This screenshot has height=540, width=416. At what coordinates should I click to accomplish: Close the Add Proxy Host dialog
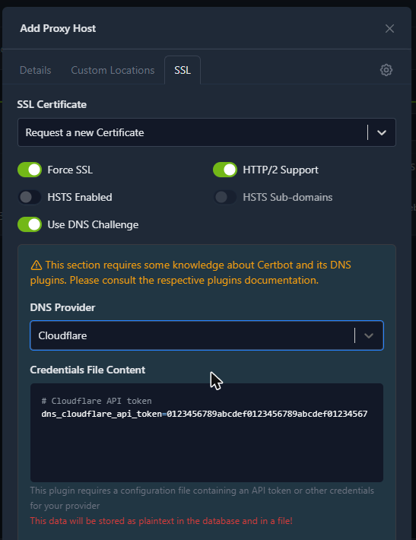point(389,29)
